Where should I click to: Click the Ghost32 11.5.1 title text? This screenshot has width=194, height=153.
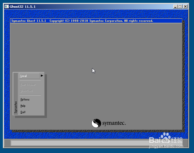(22, 7)
